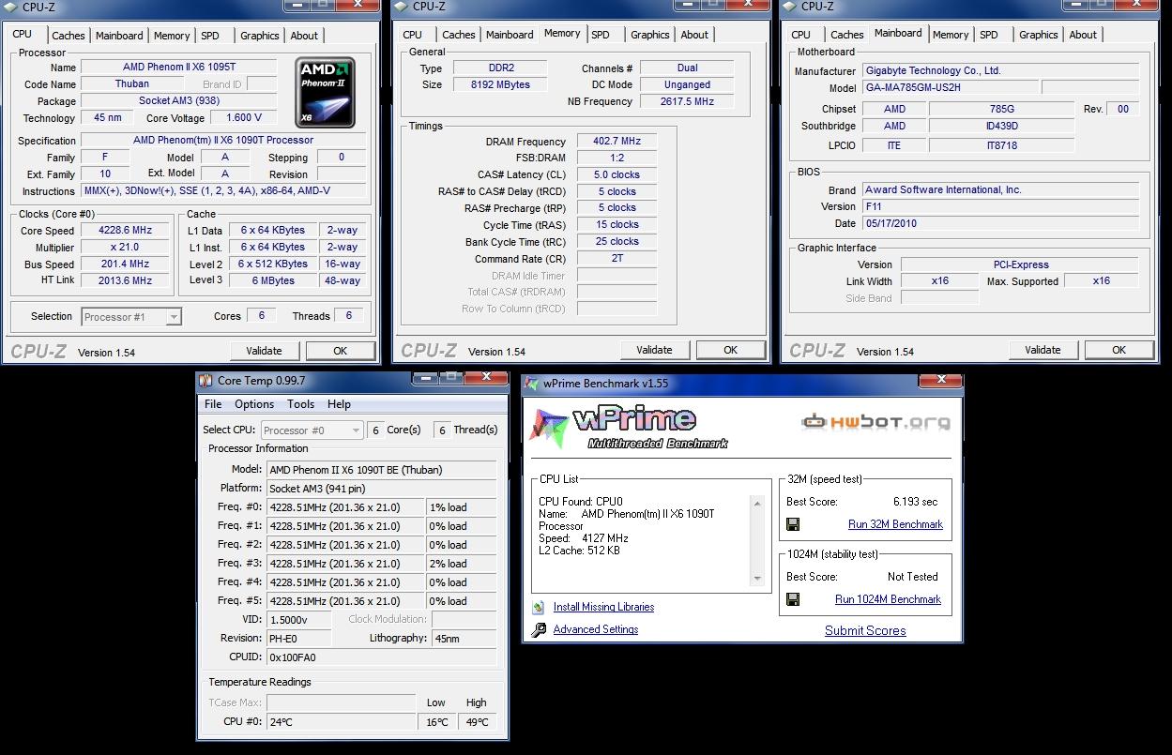This screenshot has height=755, width=1172.
Task: Click the 32M best score 6.193 sec
Action: pyautogui.click(x=915, y=502)
